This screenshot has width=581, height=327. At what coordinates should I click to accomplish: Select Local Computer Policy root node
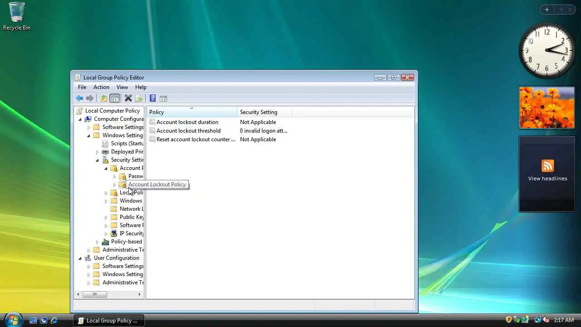point(113,111)
